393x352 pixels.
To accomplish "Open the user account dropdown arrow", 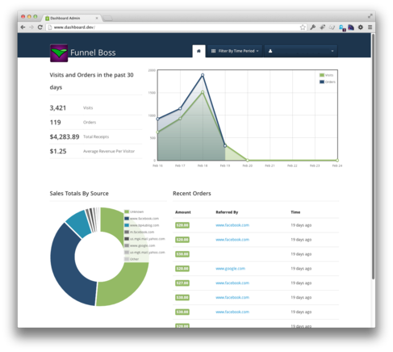I will click(x=332, y=51).
